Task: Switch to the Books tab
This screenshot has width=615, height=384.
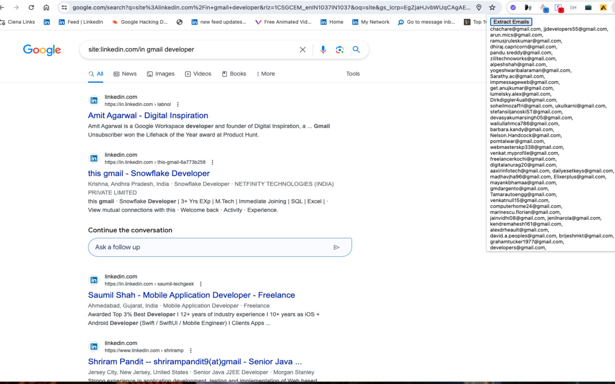Action: click(x=234, y=74)
